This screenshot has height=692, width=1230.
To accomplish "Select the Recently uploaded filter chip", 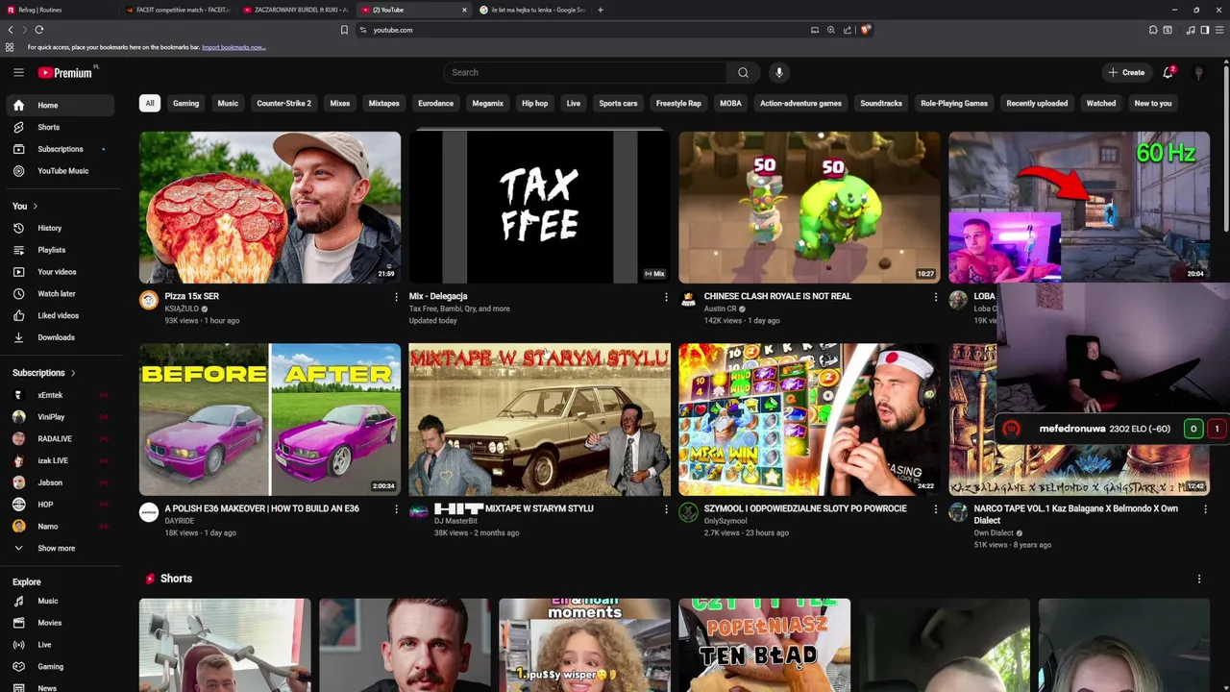I will click(x=1037, y=103).
